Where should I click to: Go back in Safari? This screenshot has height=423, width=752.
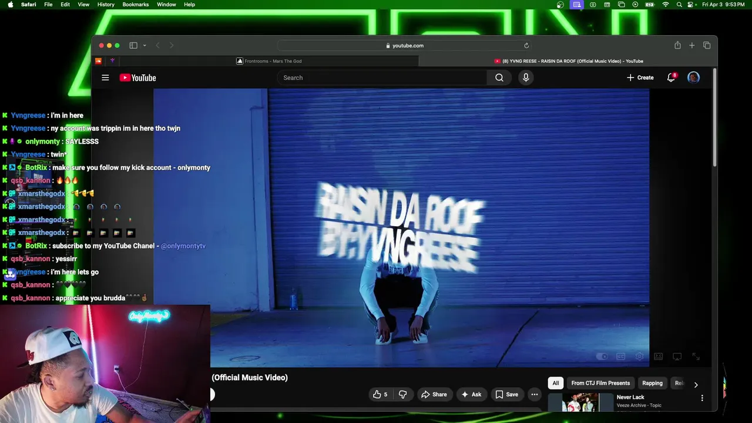[157, 45]
